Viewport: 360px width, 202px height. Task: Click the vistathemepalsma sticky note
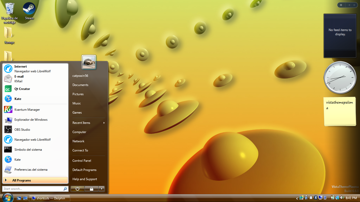pos(340,112)
